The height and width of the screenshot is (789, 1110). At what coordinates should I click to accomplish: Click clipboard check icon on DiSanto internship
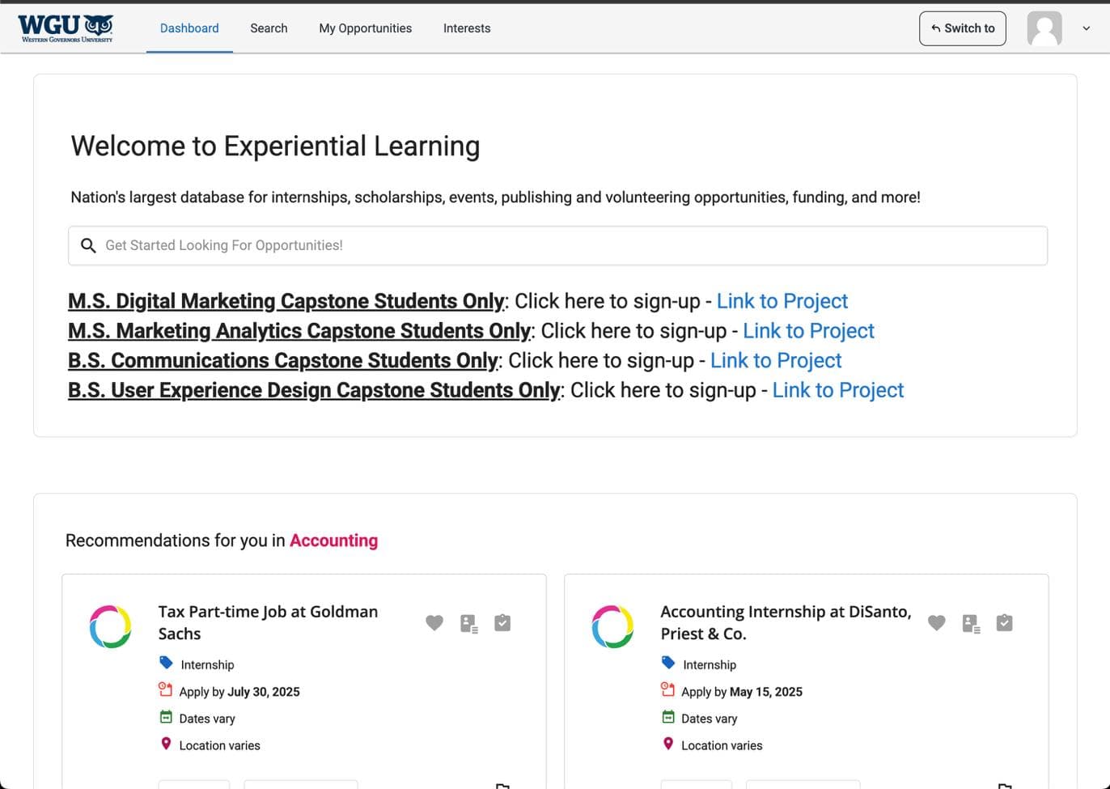click(1005, 622)
